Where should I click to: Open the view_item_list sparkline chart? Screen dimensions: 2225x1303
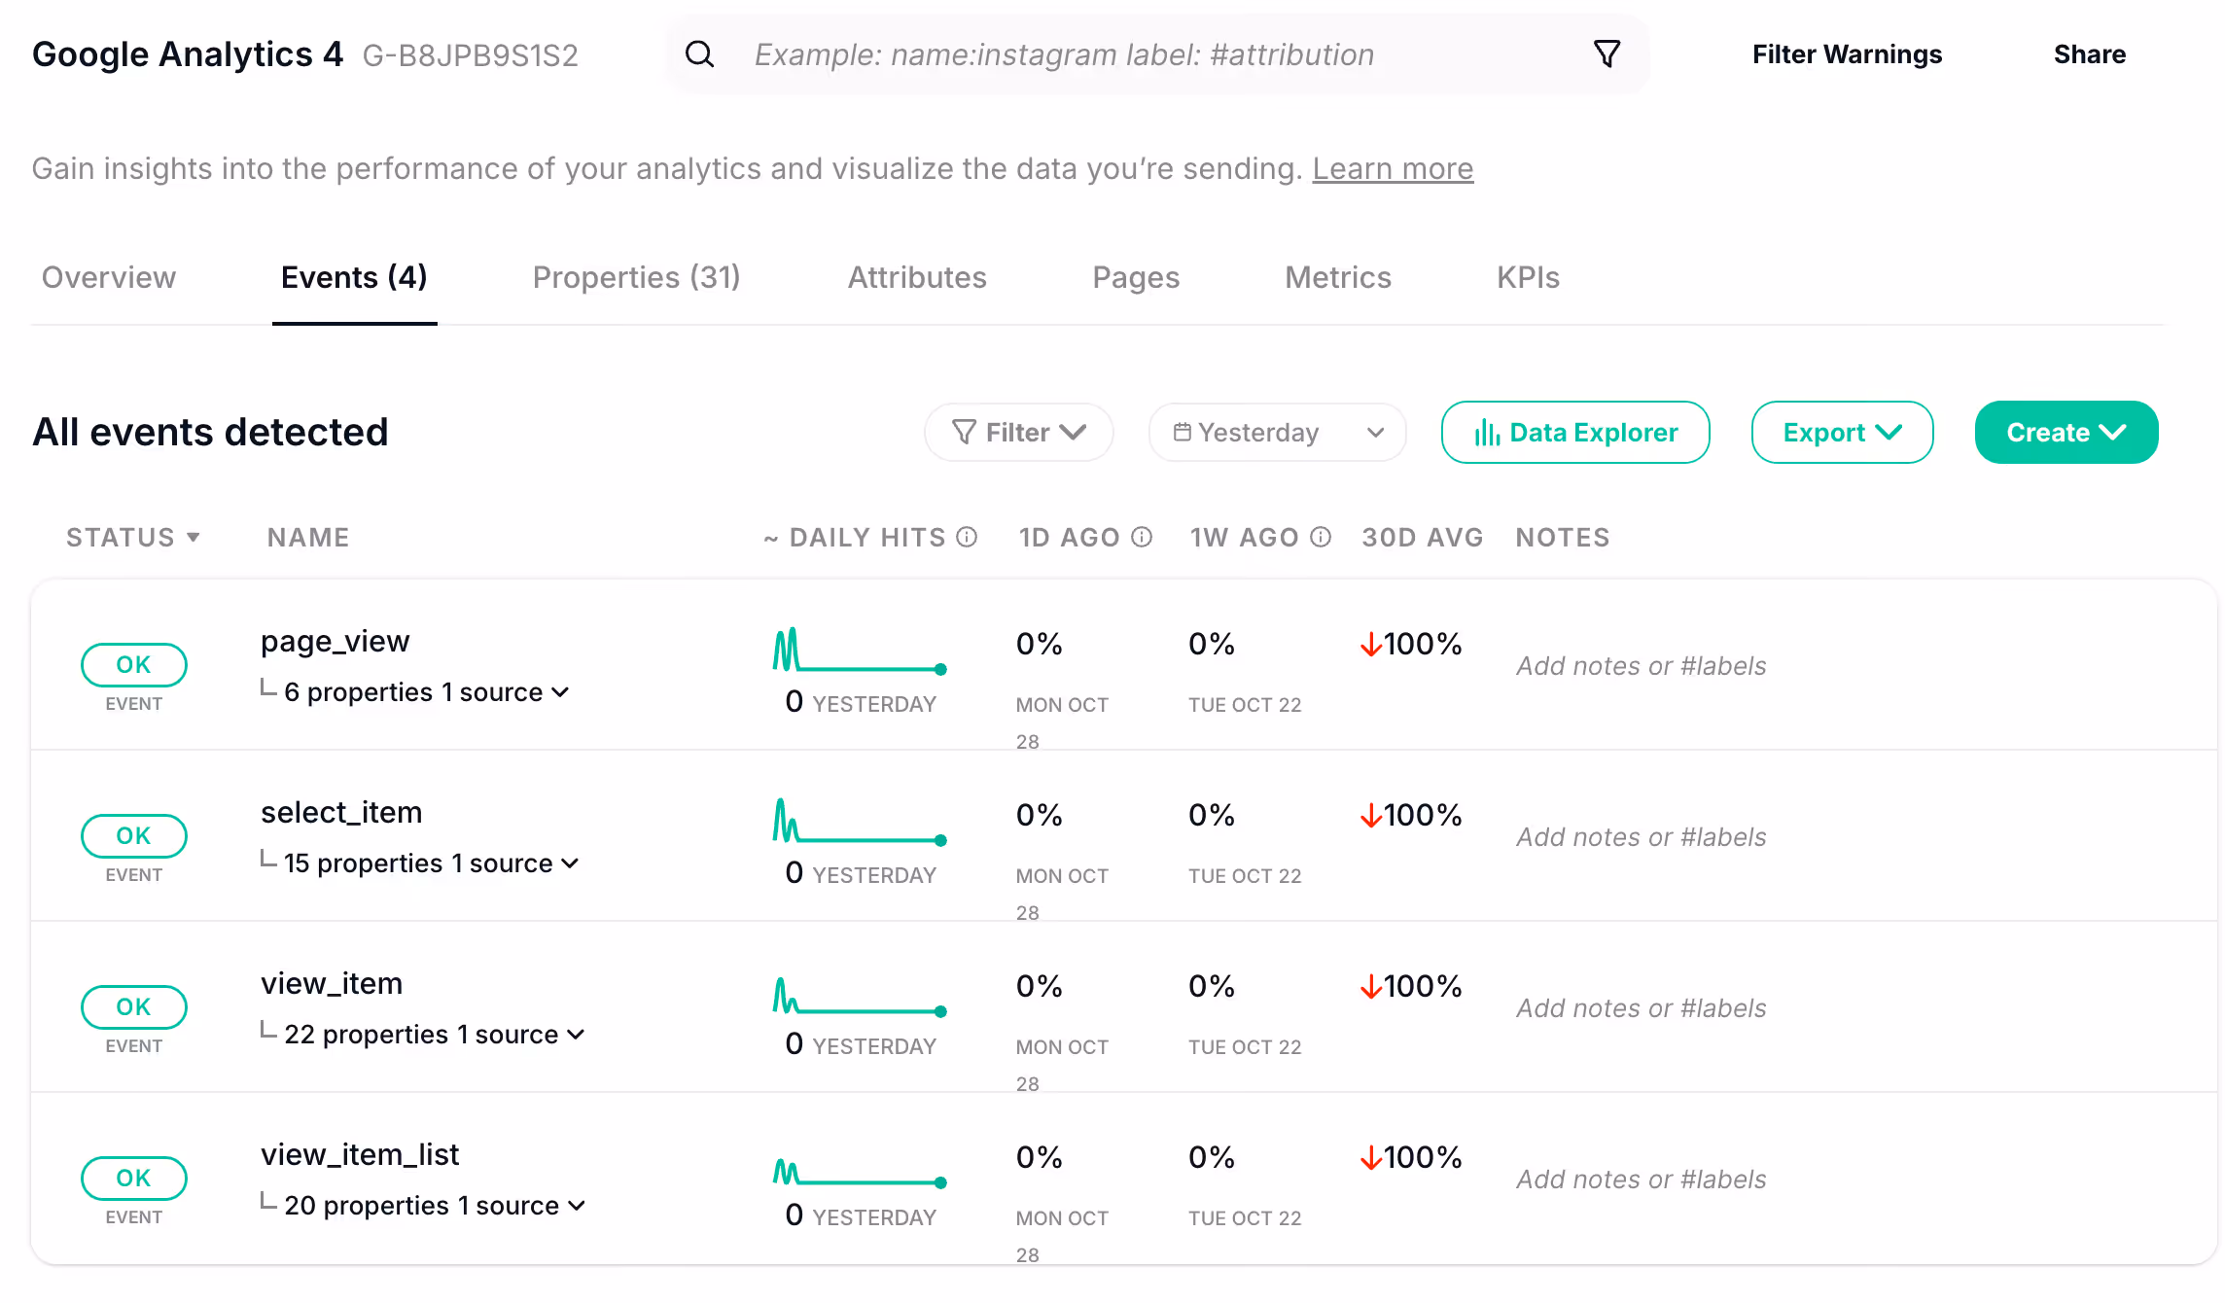click(x=860, y=1173)
